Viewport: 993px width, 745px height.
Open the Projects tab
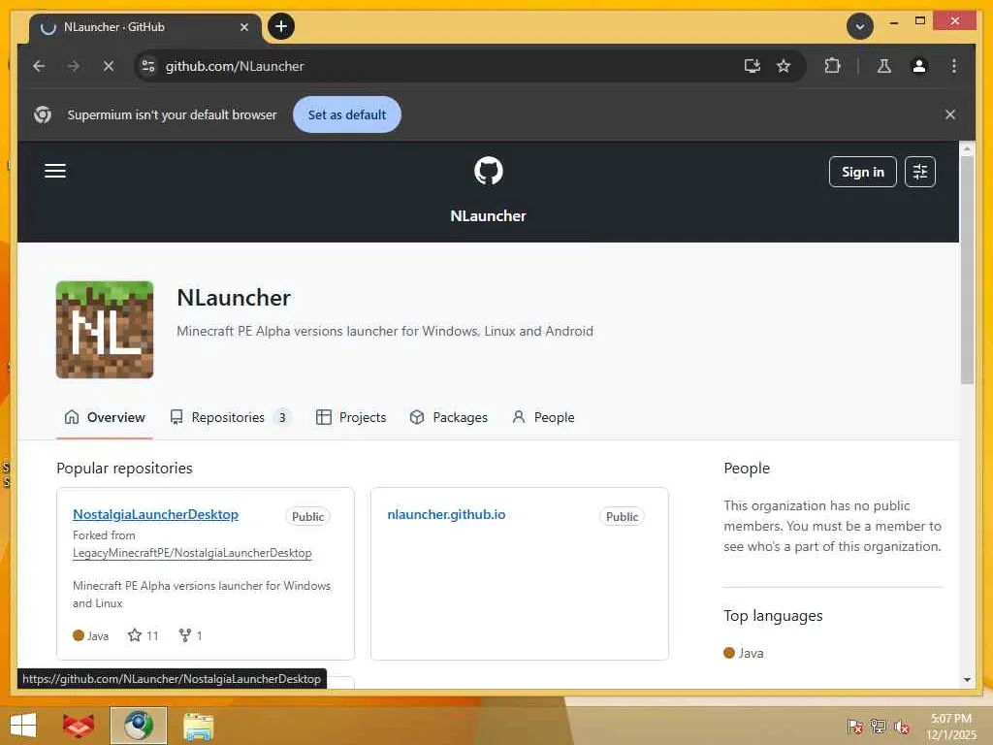point(351,417)
